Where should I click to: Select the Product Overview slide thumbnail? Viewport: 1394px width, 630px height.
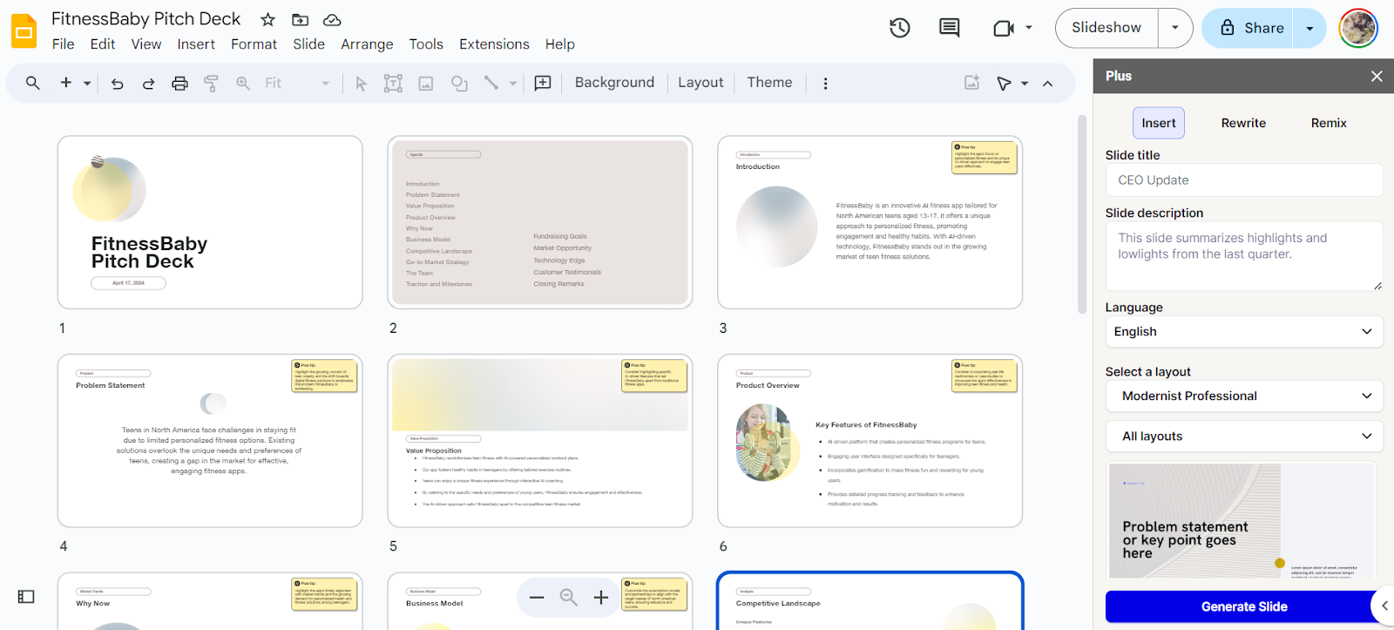point(870,440)
